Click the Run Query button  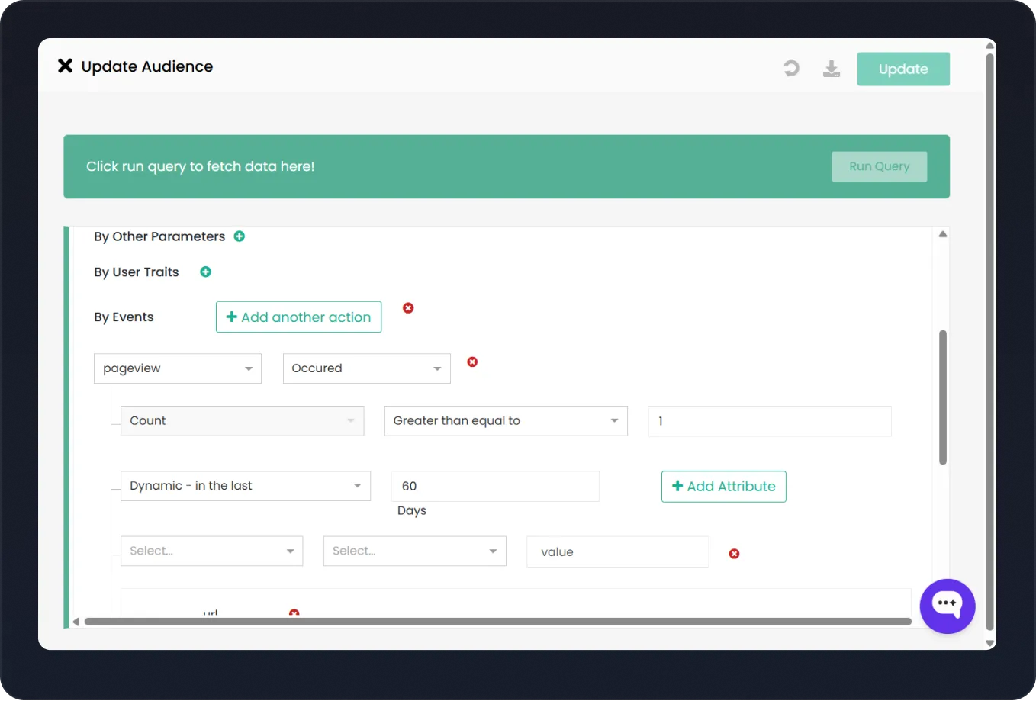[x=879, y=166]
